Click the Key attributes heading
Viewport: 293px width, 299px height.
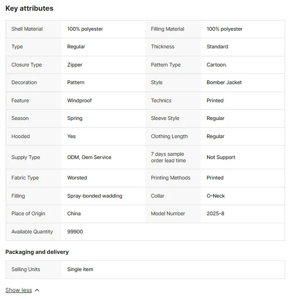[x=29, y=8]
